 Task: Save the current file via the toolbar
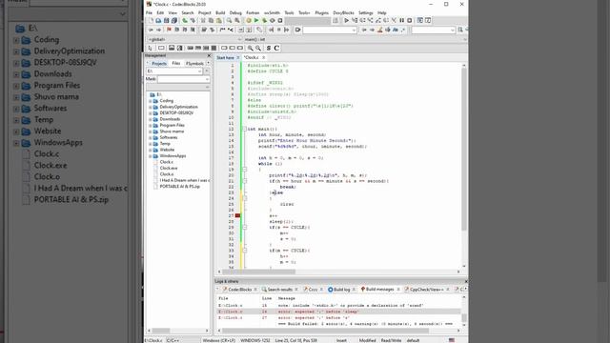tap(167, 21)
